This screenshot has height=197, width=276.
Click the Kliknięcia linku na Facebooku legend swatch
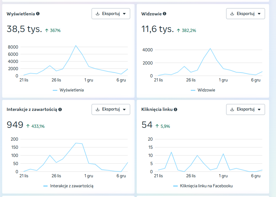point(175,186)
